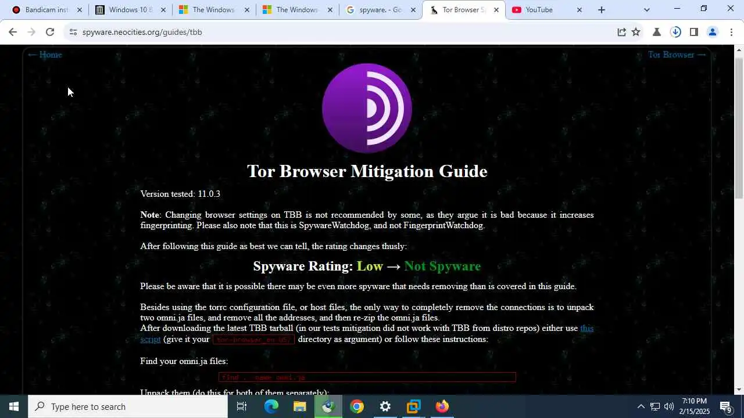Open the network status tray icon

coord(655,406)
